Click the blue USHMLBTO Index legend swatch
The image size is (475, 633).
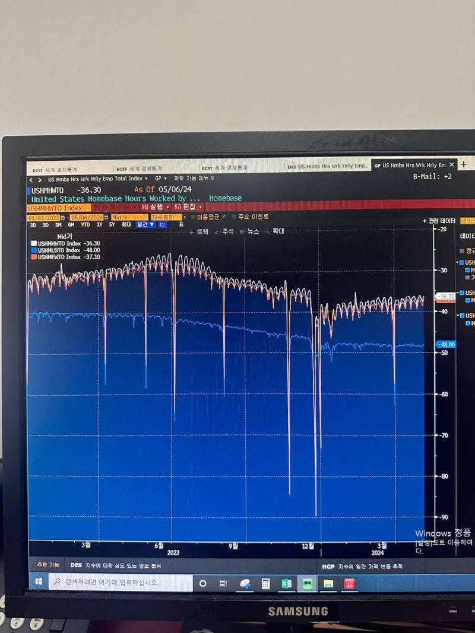[34, 250]
